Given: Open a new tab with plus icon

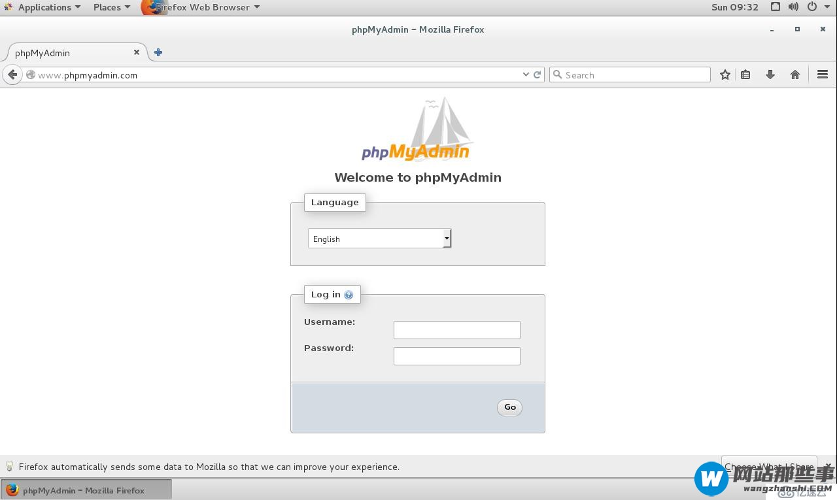Looking at the screenshot, I should pyautogui.click(x=158, y=52).
